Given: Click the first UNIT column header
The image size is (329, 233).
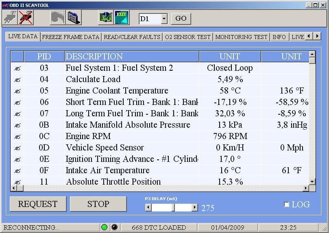Looking at the screenshot, I should click(230, 57).
